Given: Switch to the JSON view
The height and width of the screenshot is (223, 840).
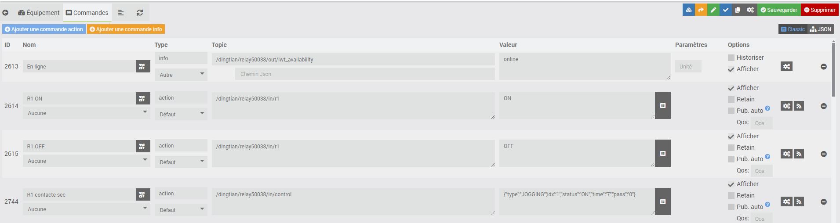Looking at the screenshot, I should (x=821, y=29).
